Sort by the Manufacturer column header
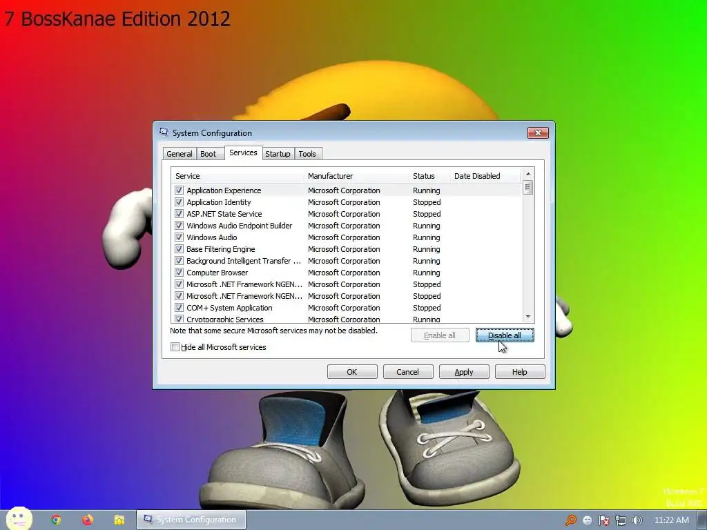Image resolution: width=707 pixels, height=530 pixels. click(357, 176)
